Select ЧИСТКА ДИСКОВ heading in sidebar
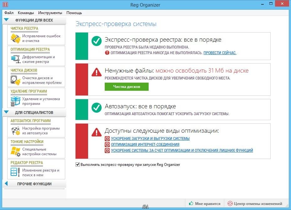 pos(24,70)
